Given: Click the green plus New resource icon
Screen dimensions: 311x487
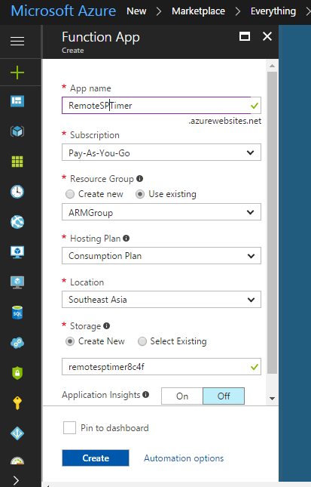Looking at the screenshot, I should [17, 72].
